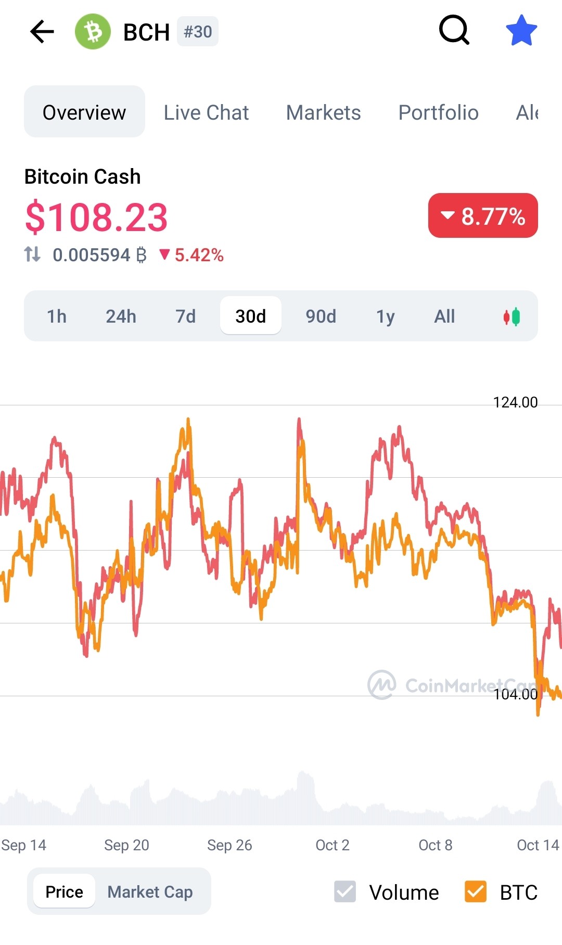Select the 7d time range
Viewport: 562px width, 945px height.
[186, 316]
